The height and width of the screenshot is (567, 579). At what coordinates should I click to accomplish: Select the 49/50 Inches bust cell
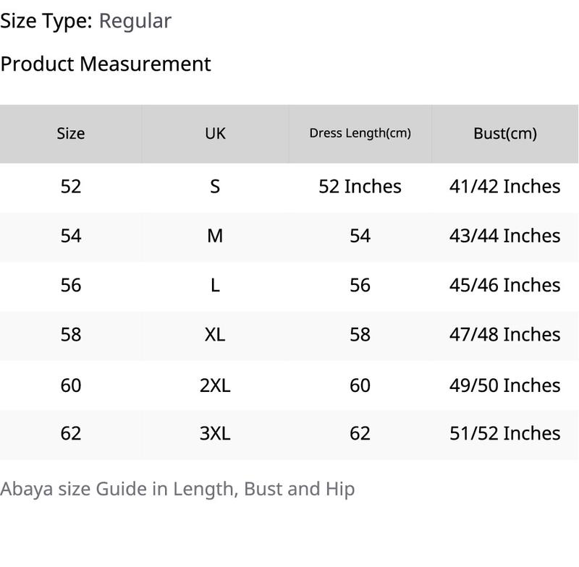tap(504, 385)
